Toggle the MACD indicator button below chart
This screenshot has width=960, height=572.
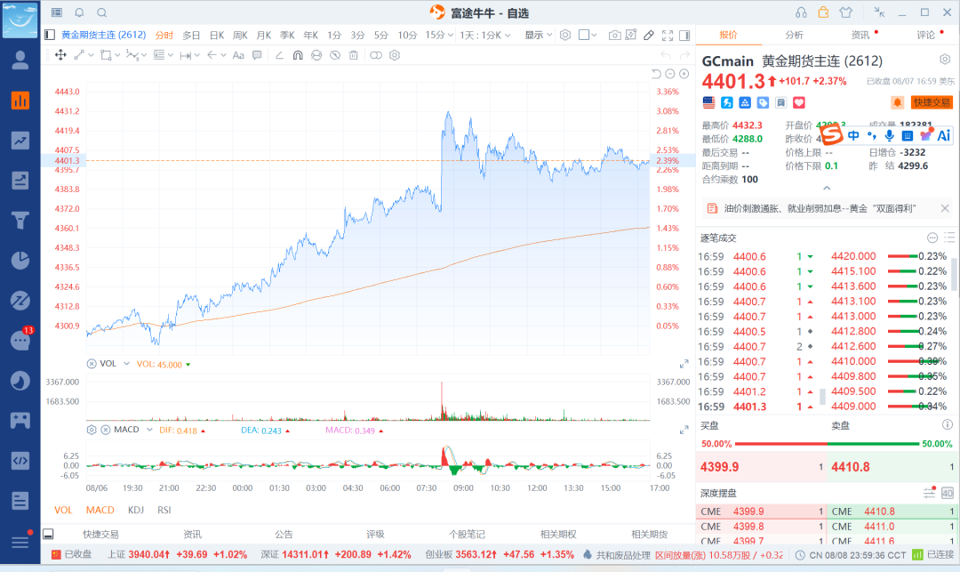tap(100, 510)
